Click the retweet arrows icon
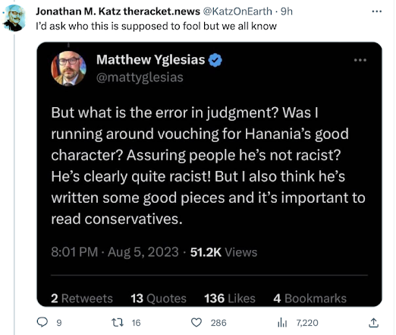The image size is (396, 335). 118,322
